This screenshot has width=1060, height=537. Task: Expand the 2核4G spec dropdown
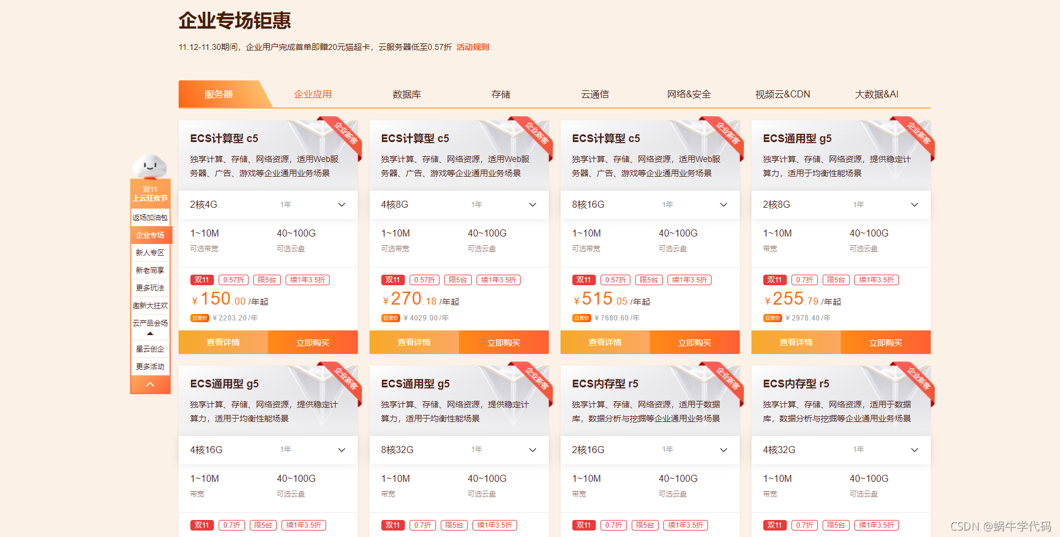(x=268, y=204)
